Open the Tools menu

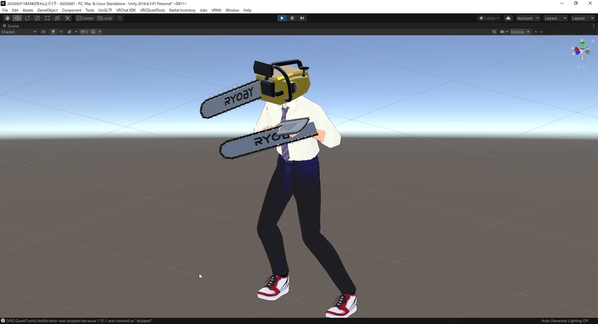[x=89, y=11]
